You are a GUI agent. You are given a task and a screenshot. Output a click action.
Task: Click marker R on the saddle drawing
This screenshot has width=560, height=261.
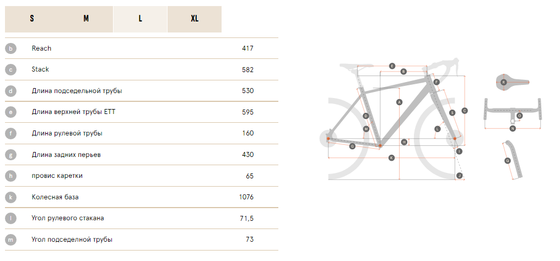[x=504, y=83]
